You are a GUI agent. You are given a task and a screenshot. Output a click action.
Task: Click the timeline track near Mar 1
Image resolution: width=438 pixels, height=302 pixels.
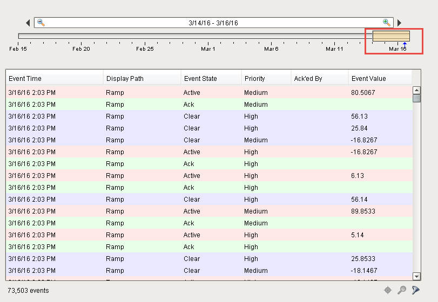click(208, 36)
